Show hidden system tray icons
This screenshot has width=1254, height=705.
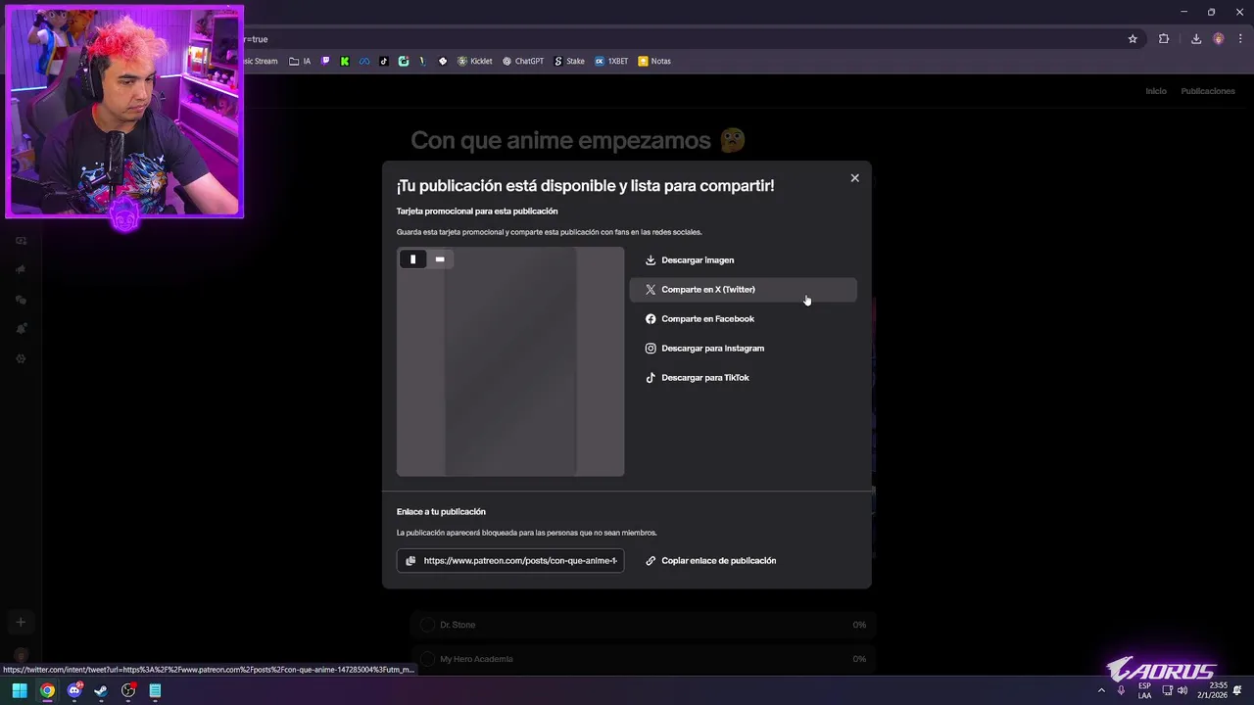(1101, 690)
